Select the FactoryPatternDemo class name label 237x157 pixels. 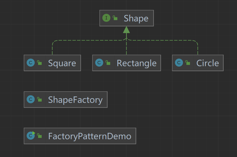89,136
